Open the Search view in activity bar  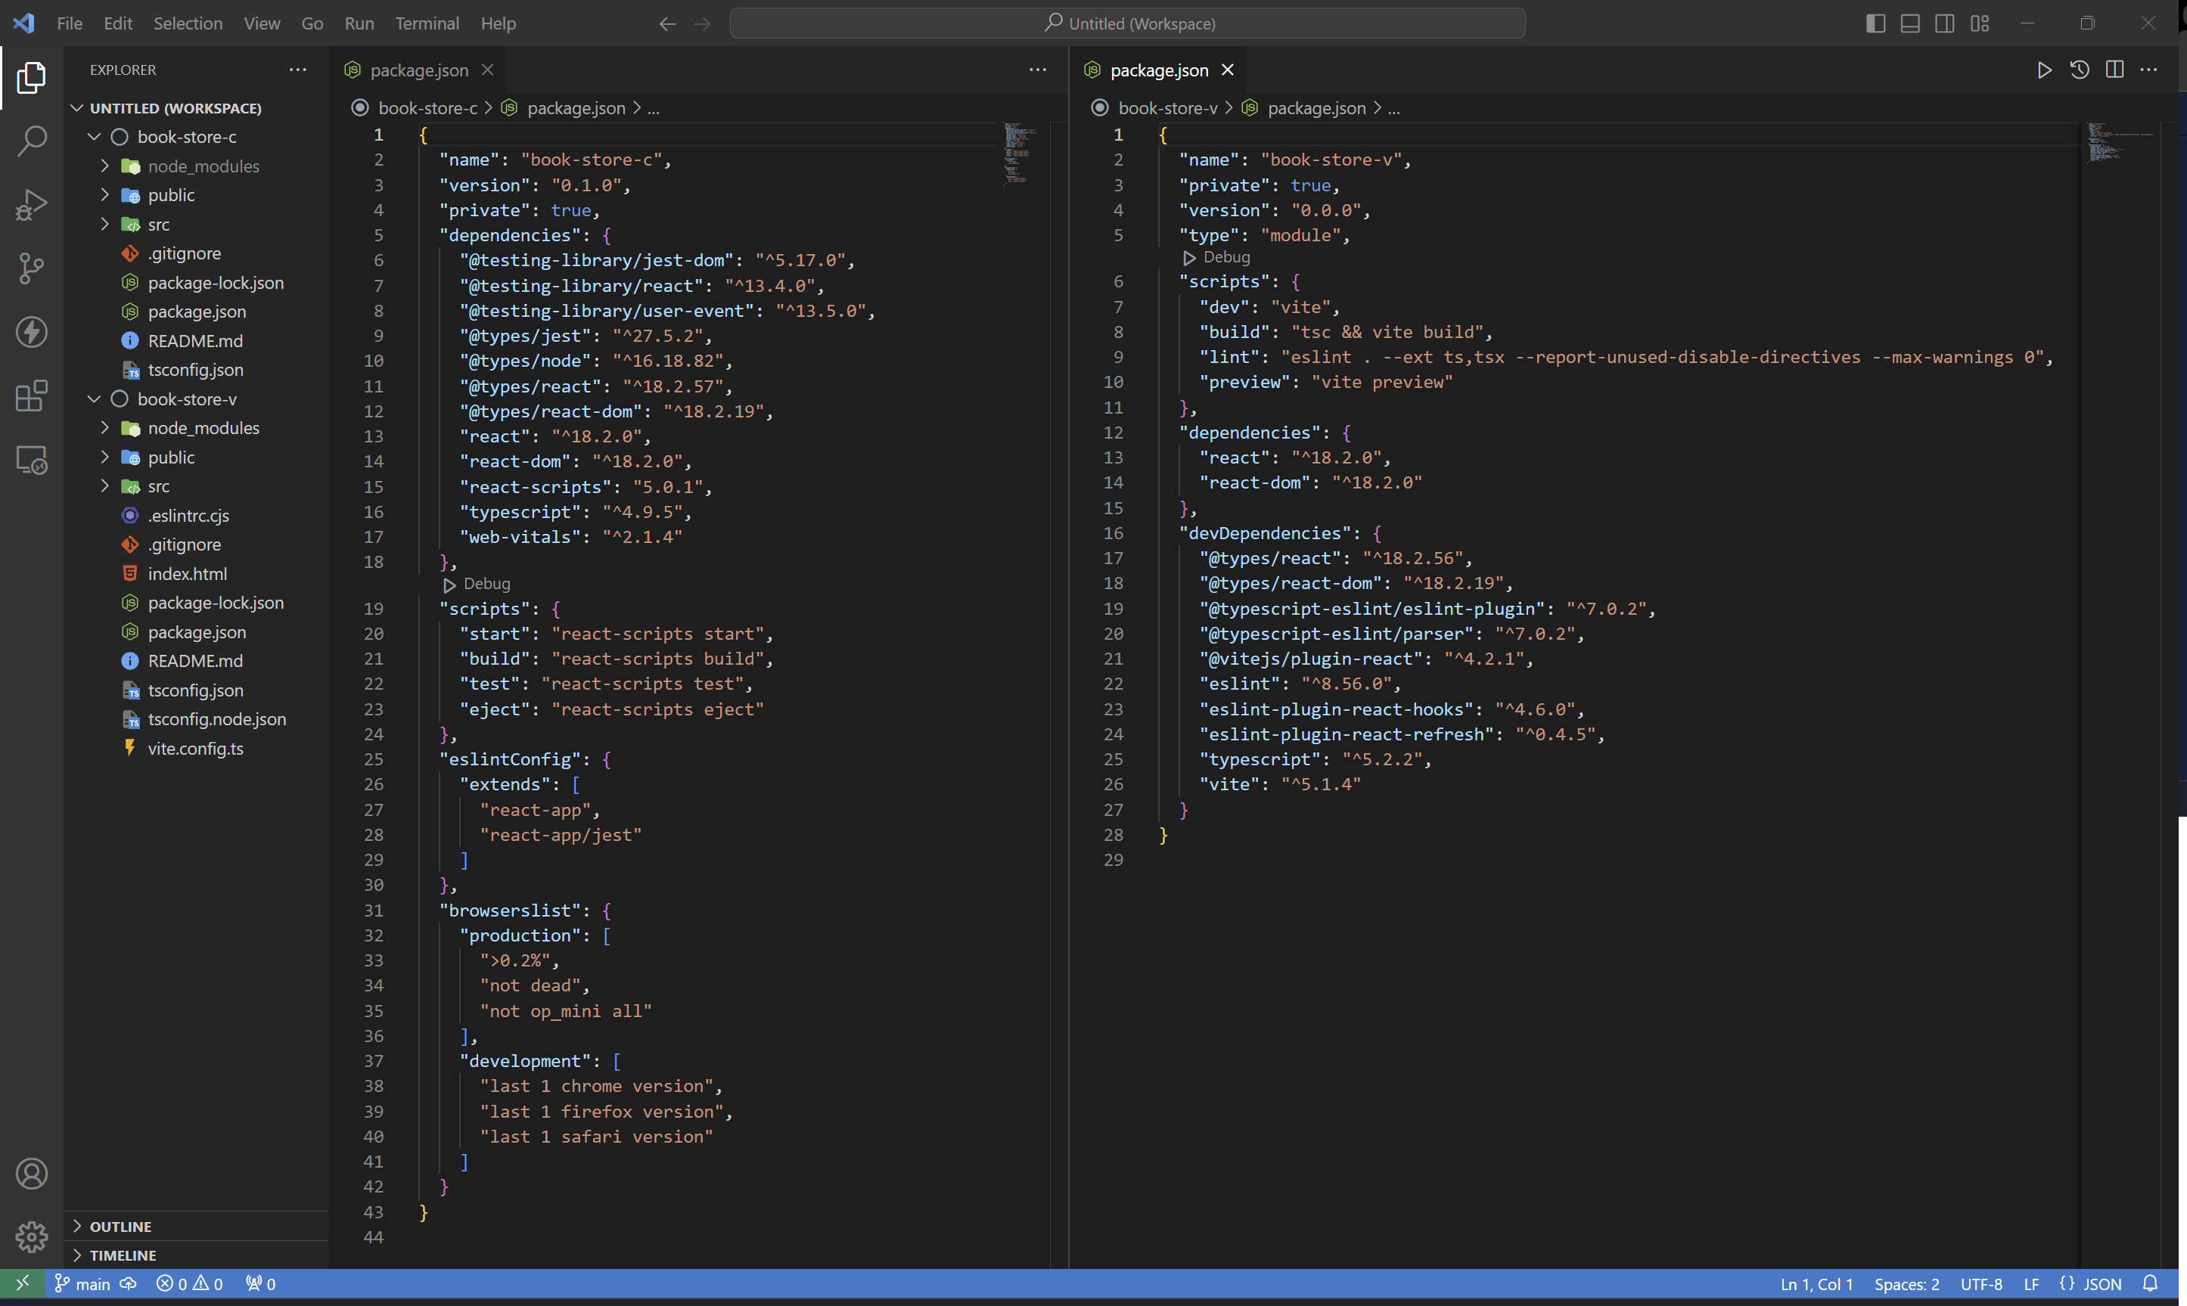tap(32, 141)
